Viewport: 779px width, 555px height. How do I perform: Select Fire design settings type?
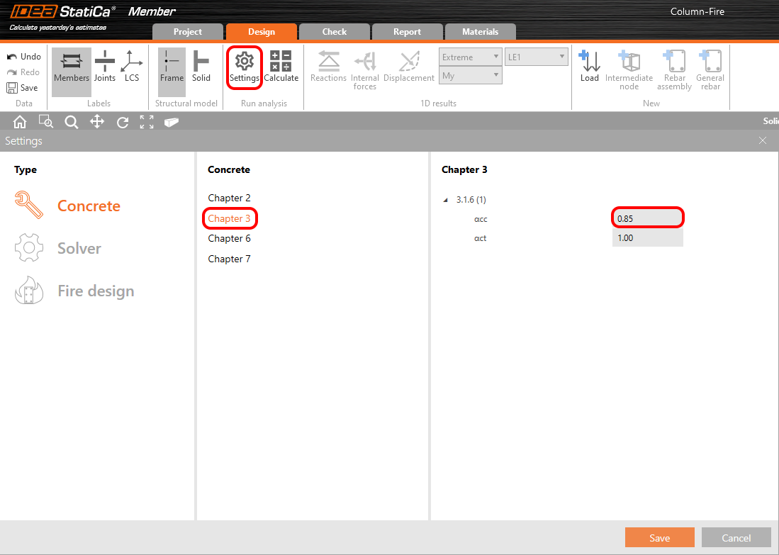(x=96, y=291)
